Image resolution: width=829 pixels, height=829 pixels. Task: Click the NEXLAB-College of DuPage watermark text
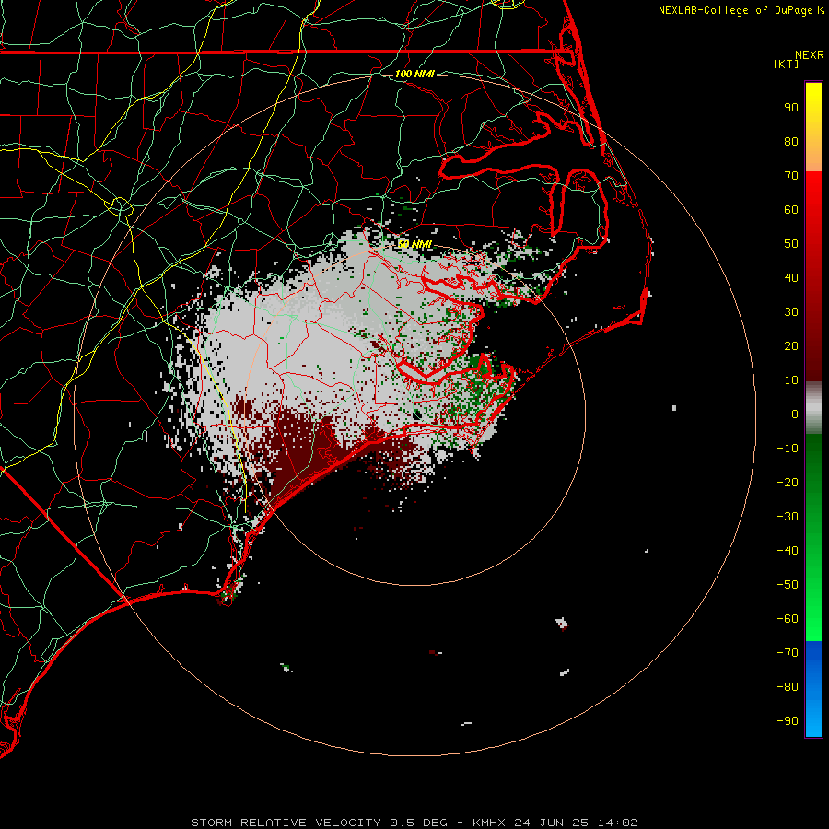pos(741,10)
